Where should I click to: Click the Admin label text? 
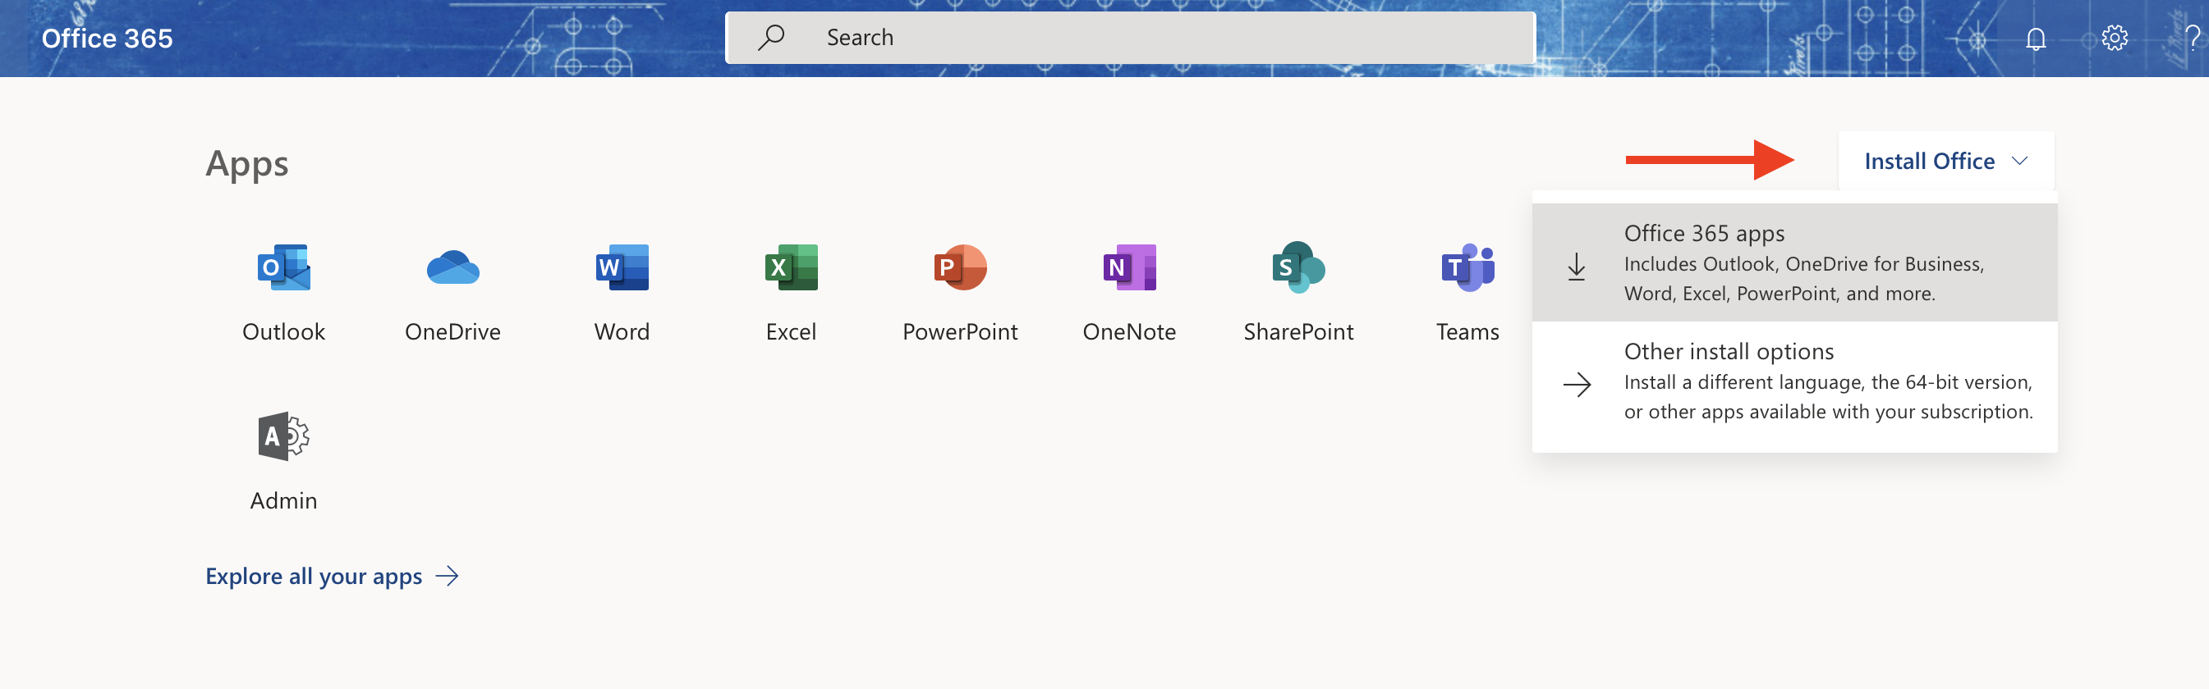tap(284, 500)
